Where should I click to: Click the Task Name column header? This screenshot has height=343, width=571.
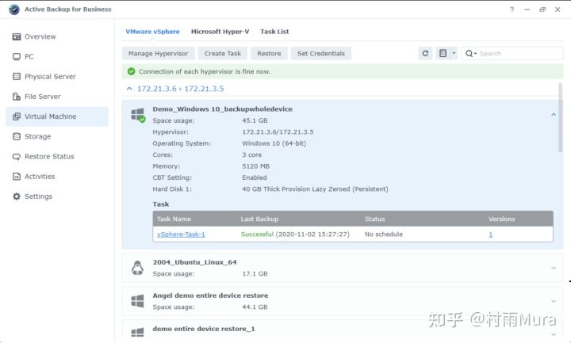click(x=174, y=219)
